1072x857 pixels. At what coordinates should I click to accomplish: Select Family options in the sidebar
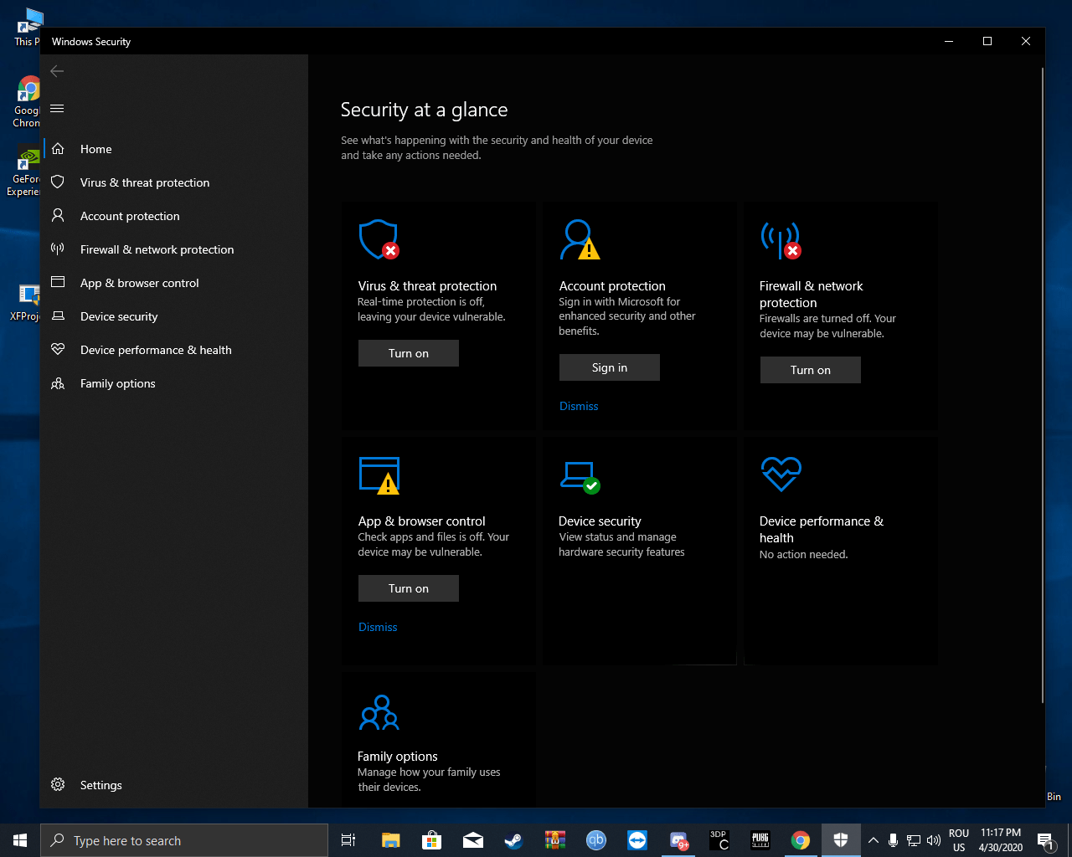tap(176, 383)
